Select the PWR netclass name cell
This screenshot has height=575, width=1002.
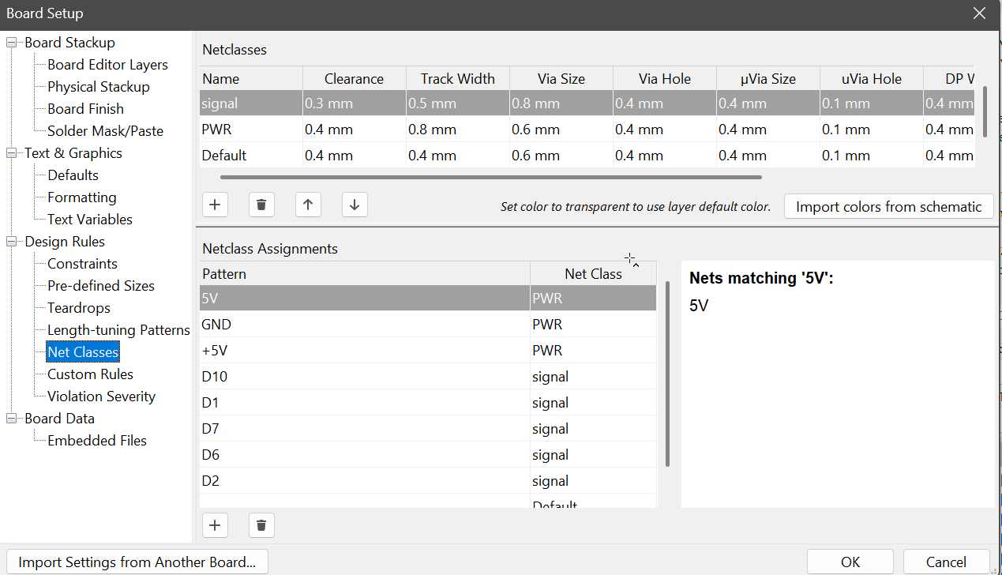pos(250,130)
